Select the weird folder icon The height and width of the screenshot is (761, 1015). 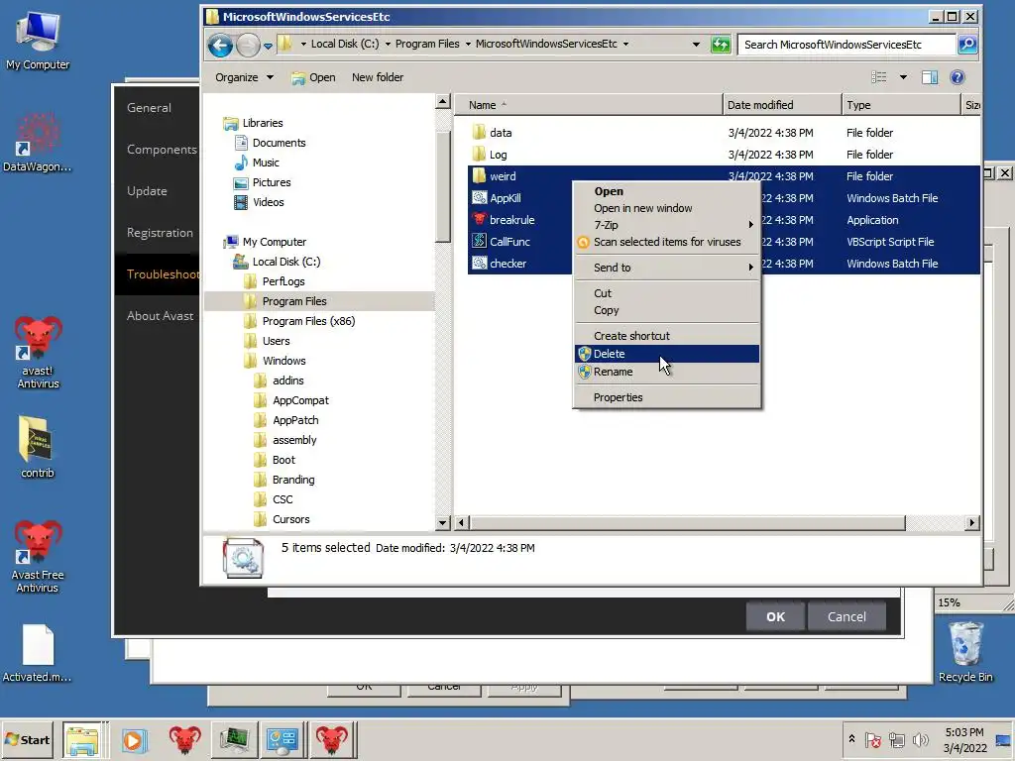tap(479, 176)
